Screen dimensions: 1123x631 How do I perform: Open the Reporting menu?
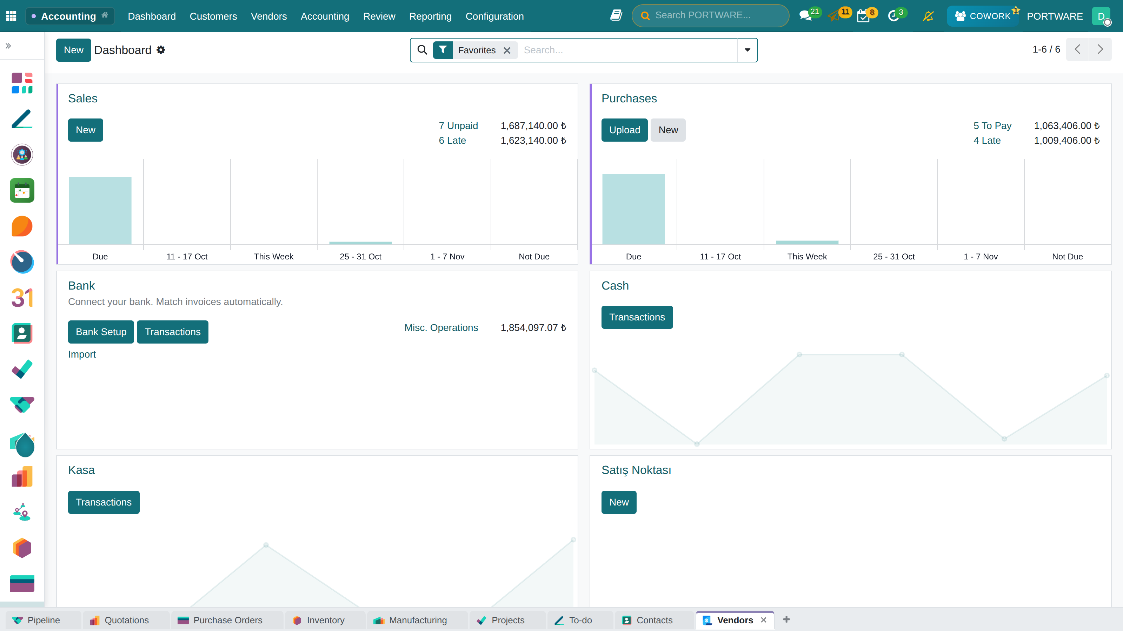(430, 16)
